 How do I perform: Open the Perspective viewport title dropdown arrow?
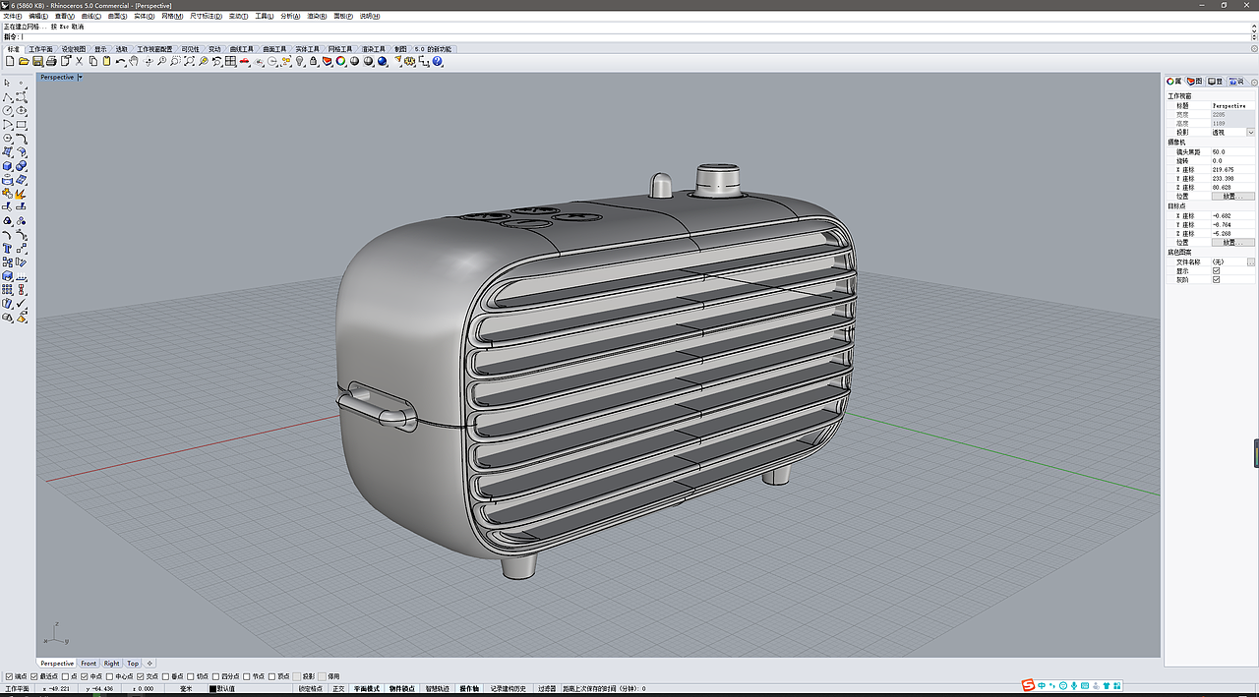(x=81, y=77)
